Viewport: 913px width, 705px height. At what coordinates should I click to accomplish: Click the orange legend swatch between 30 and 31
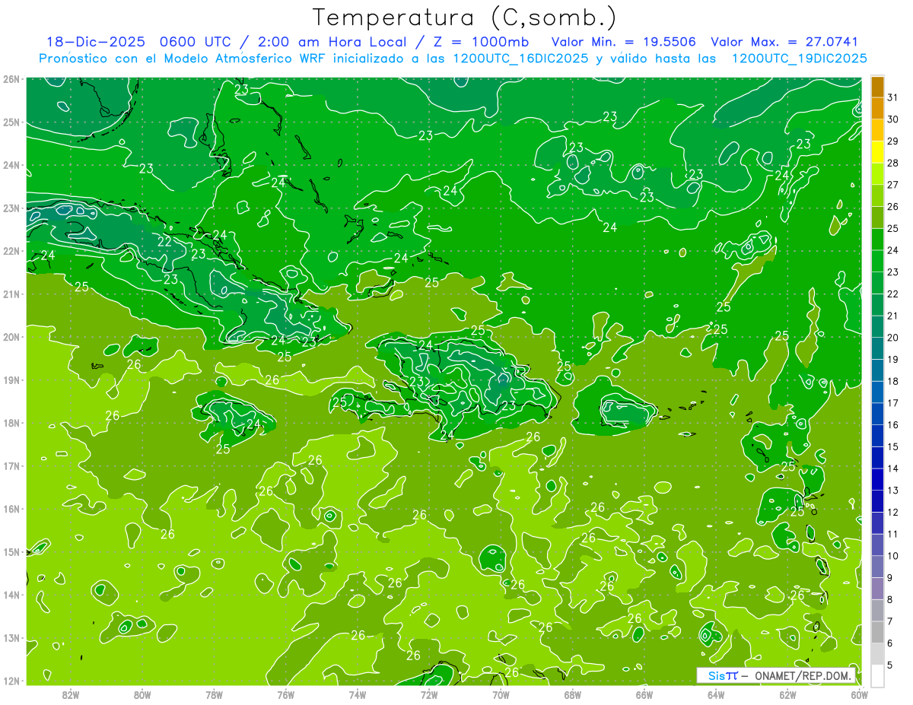coord(877,109)
